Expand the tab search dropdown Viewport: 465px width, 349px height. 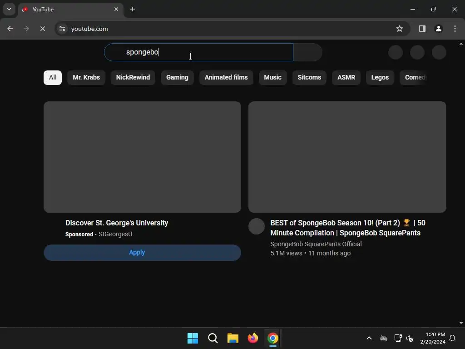pos(9,9)
